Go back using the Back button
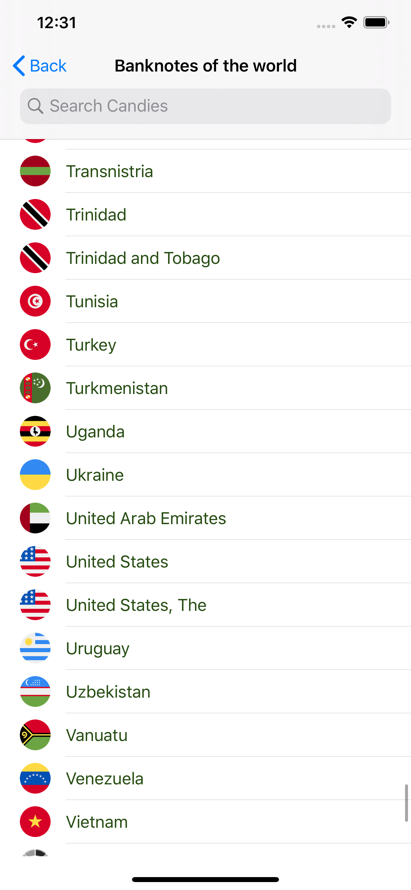 coord(48,66)
